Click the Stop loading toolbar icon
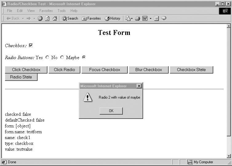This screenshot has height=166, width=232. click(x=40, y=18)
